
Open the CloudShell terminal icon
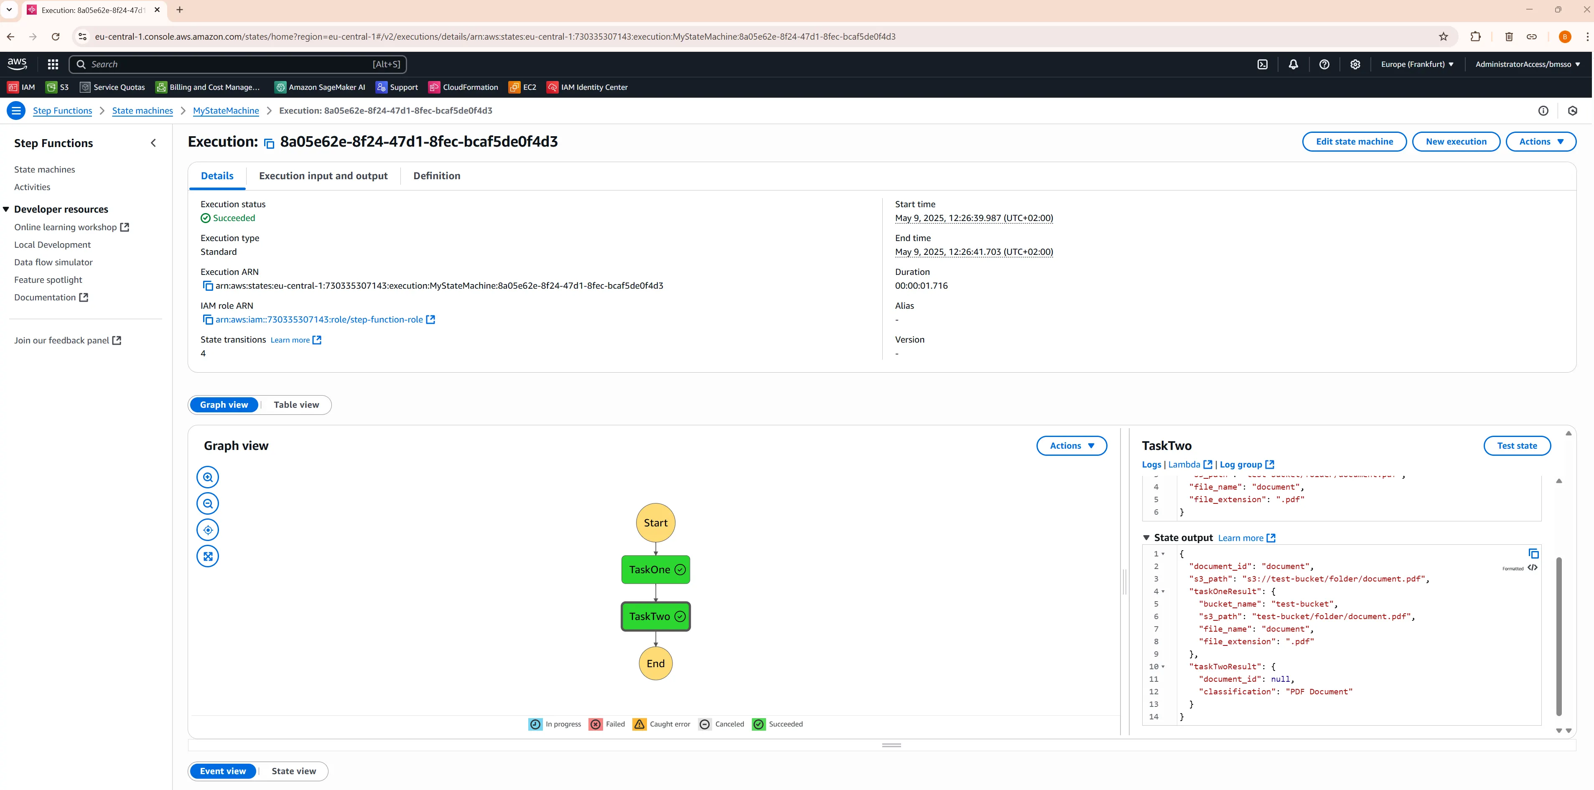(x=1262, y=64)
